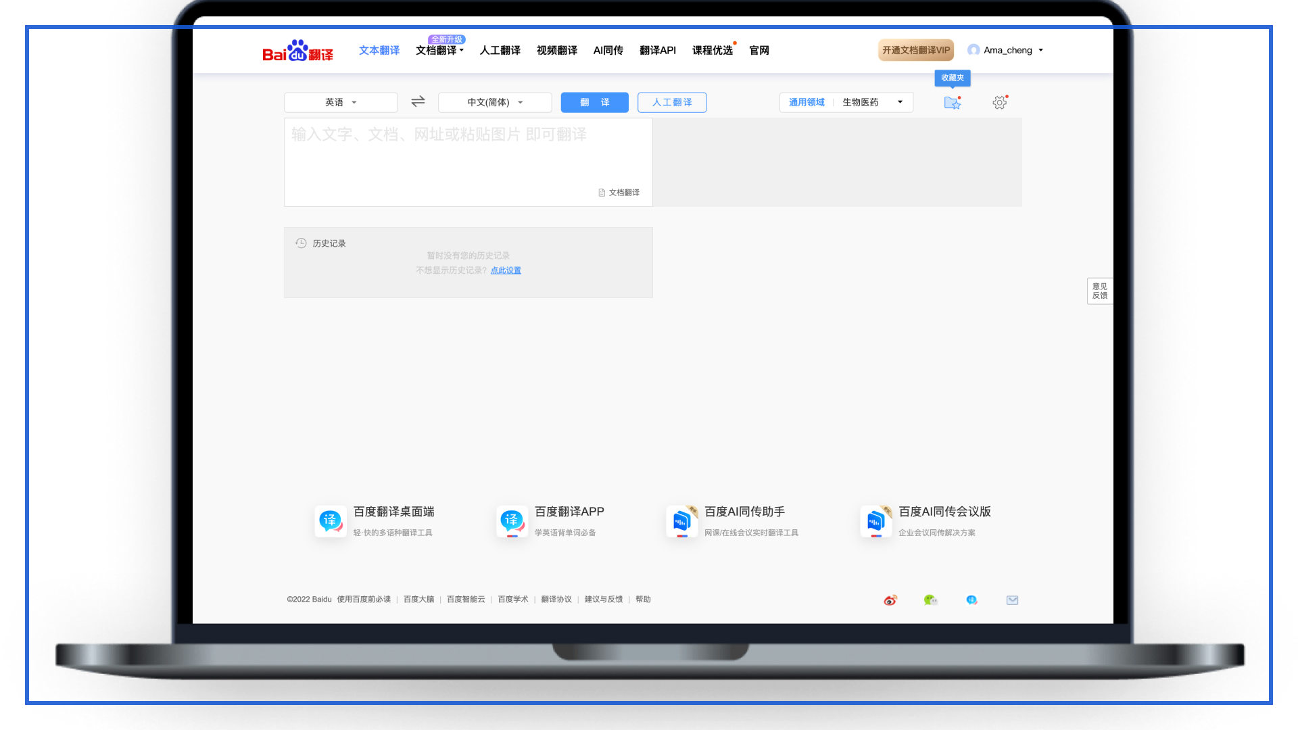The width and height of the screenshot is (1298, 730).
Task: Swap source and target languages
Action: coord(418,101)
